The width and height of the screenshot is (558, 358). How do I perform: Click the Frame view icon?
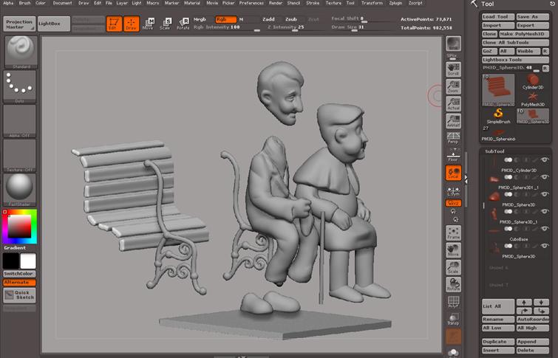click(x=453, y=233)
